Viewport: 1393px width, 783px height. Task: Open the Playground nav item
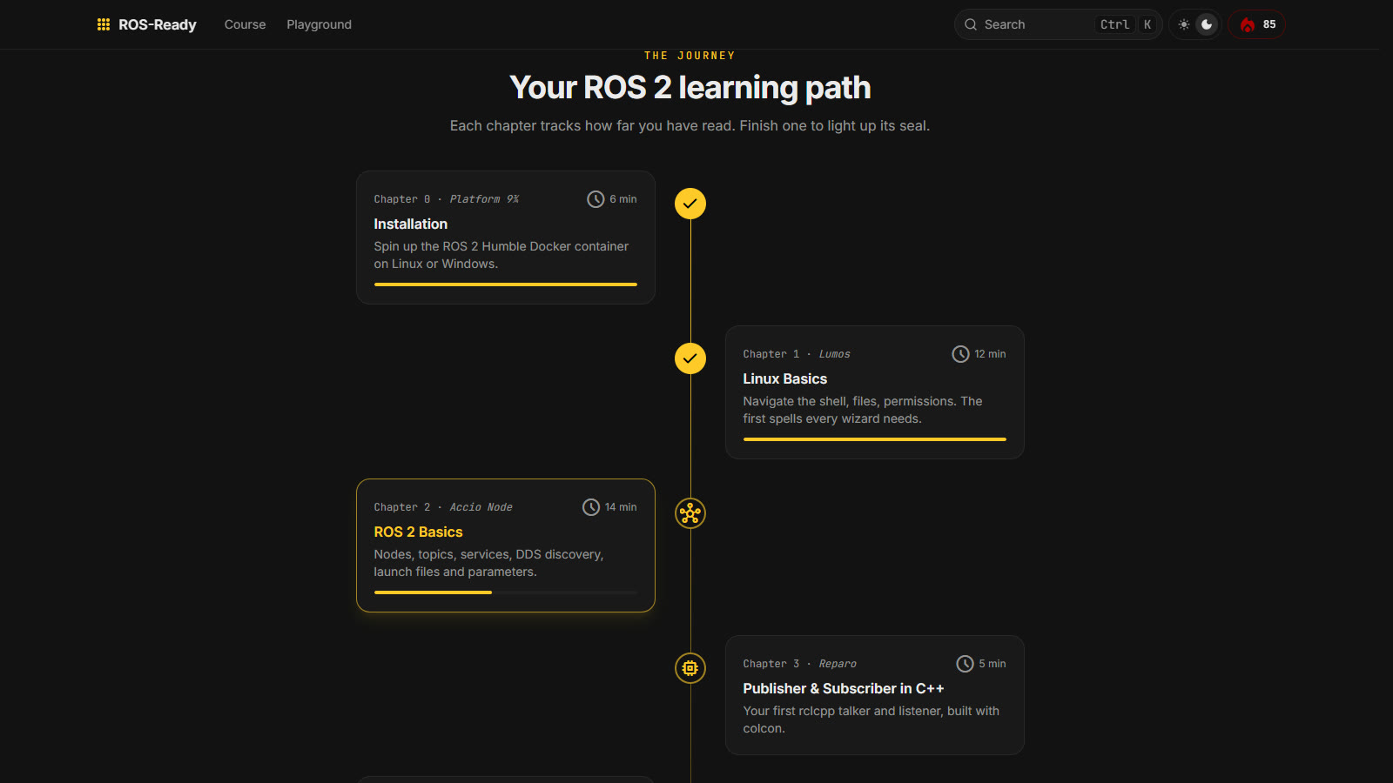(x=320, y=24)
